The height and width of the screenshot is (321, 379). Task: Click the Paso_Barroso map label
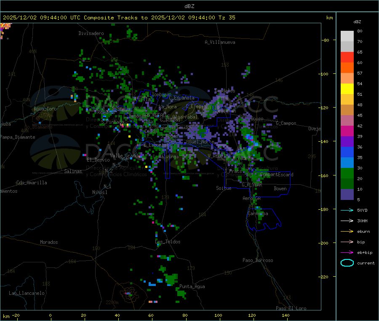pyautogui.click(x=258, y=260)
